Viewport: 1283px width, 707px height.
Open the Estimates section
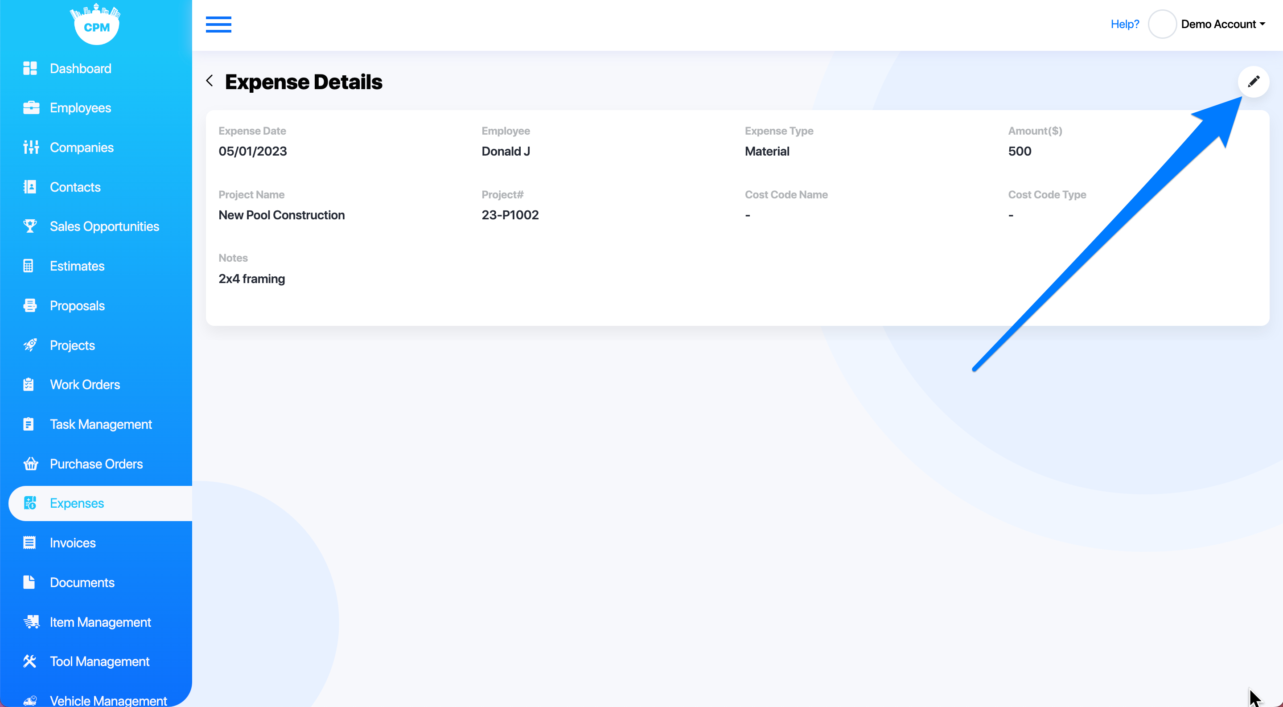point(77,266)
